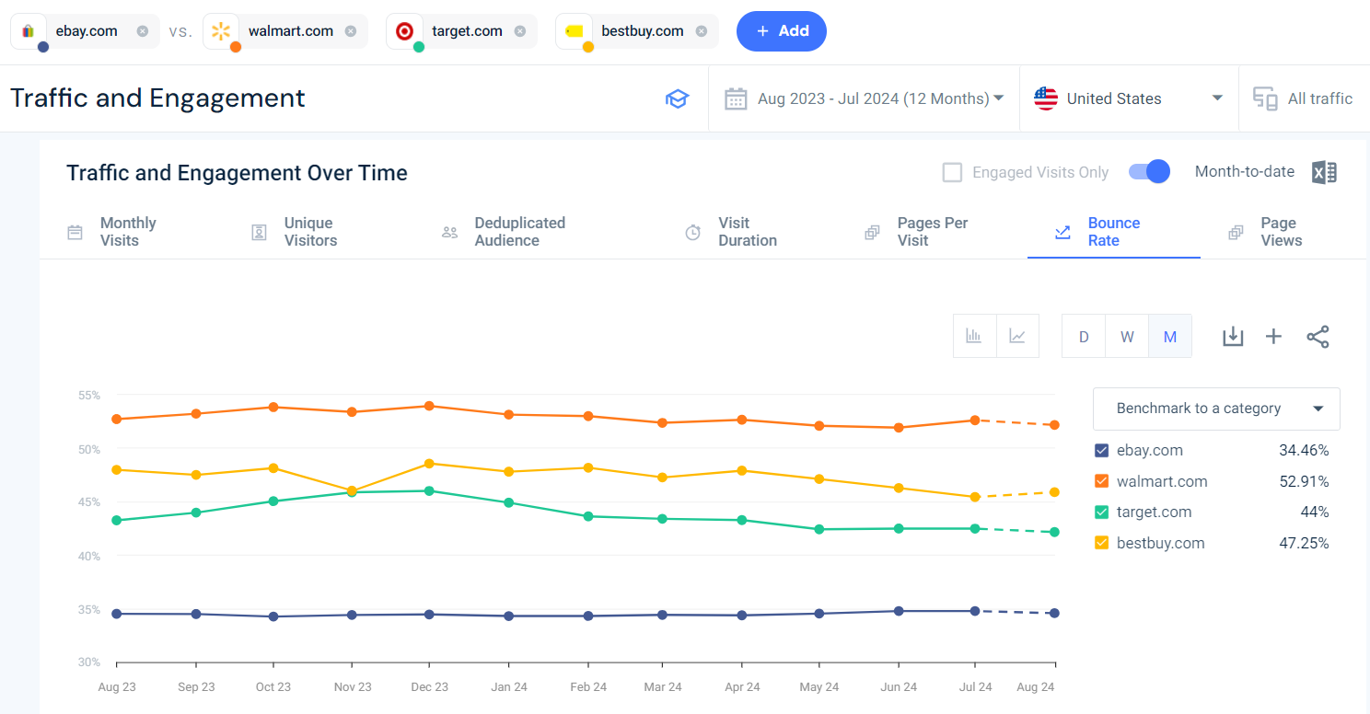Click the target.com bullseye favicon
1370x714 pixels.
tap(403, 31)
